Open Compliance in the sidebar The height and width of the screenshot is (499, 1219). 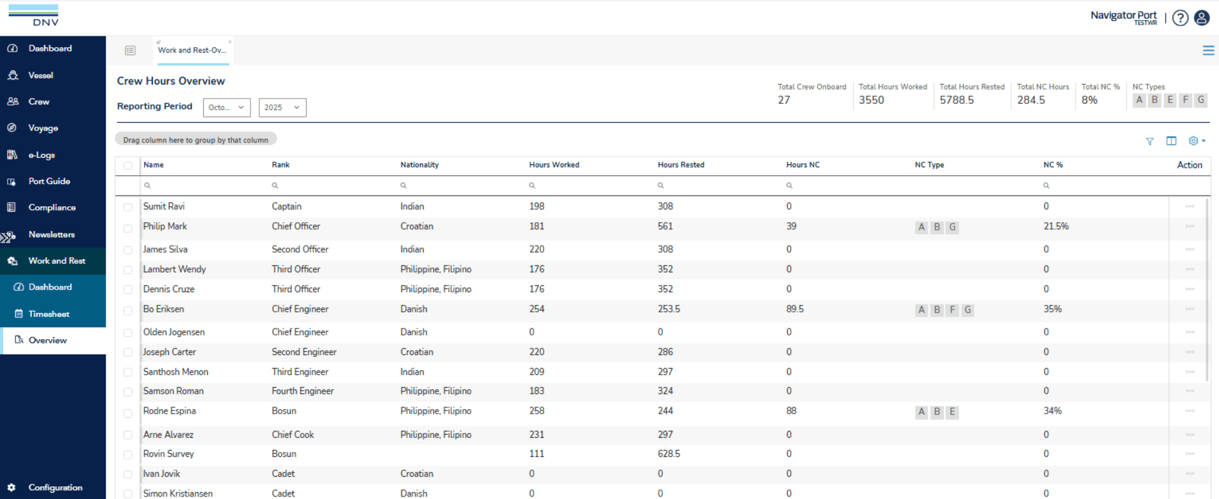pos(52,207)
